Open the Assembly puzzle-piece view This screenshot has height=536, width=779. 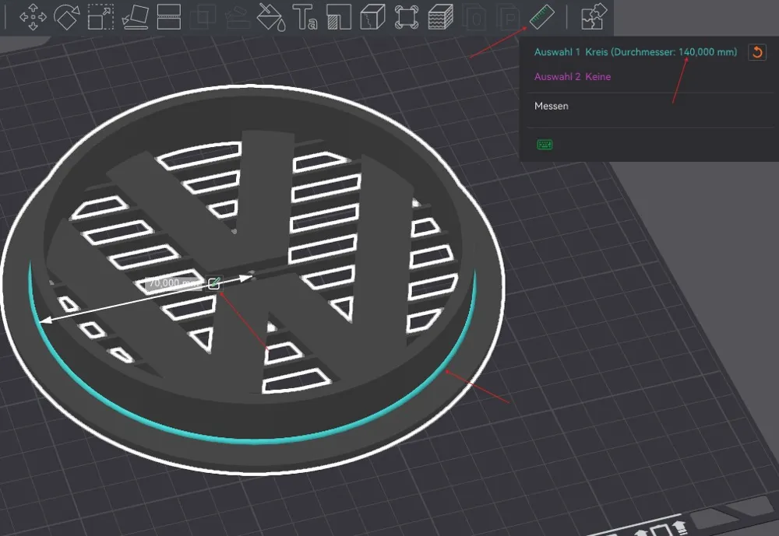(x=594, y=16)
